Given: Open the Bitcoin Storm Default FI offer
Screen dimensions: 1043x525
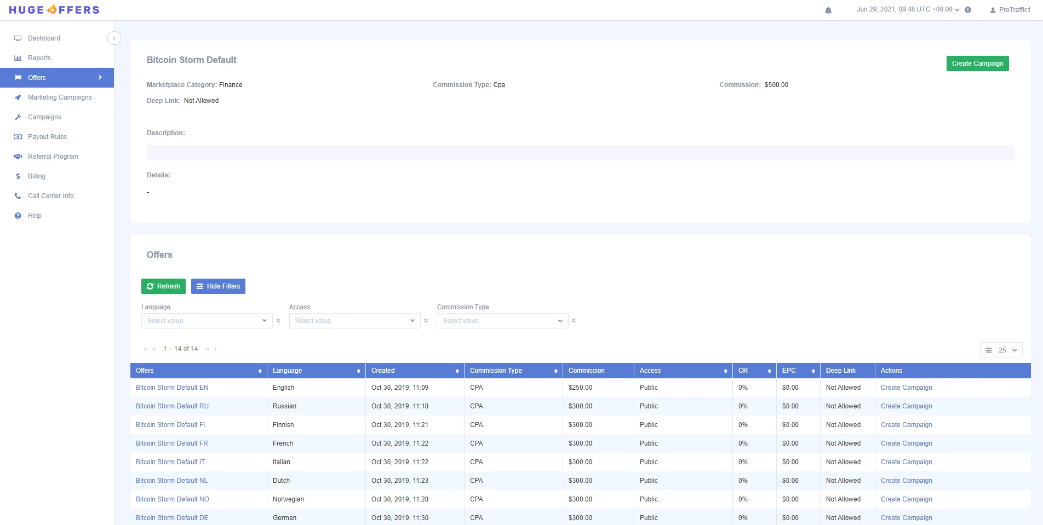Looking at the screenshot, I should pos(170,425).
